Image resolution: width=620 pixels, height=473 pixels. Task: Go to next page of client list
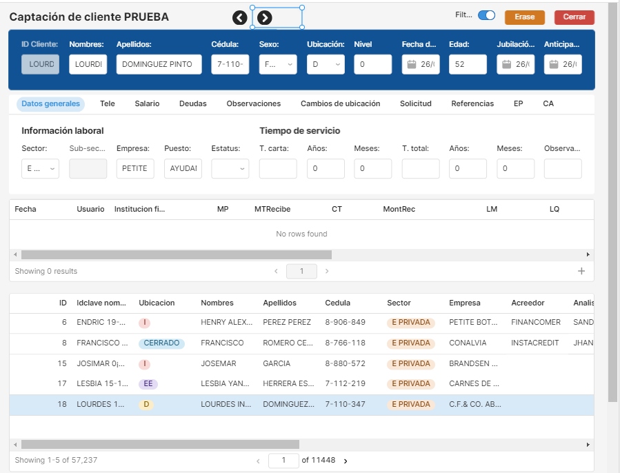coord(346,461)
